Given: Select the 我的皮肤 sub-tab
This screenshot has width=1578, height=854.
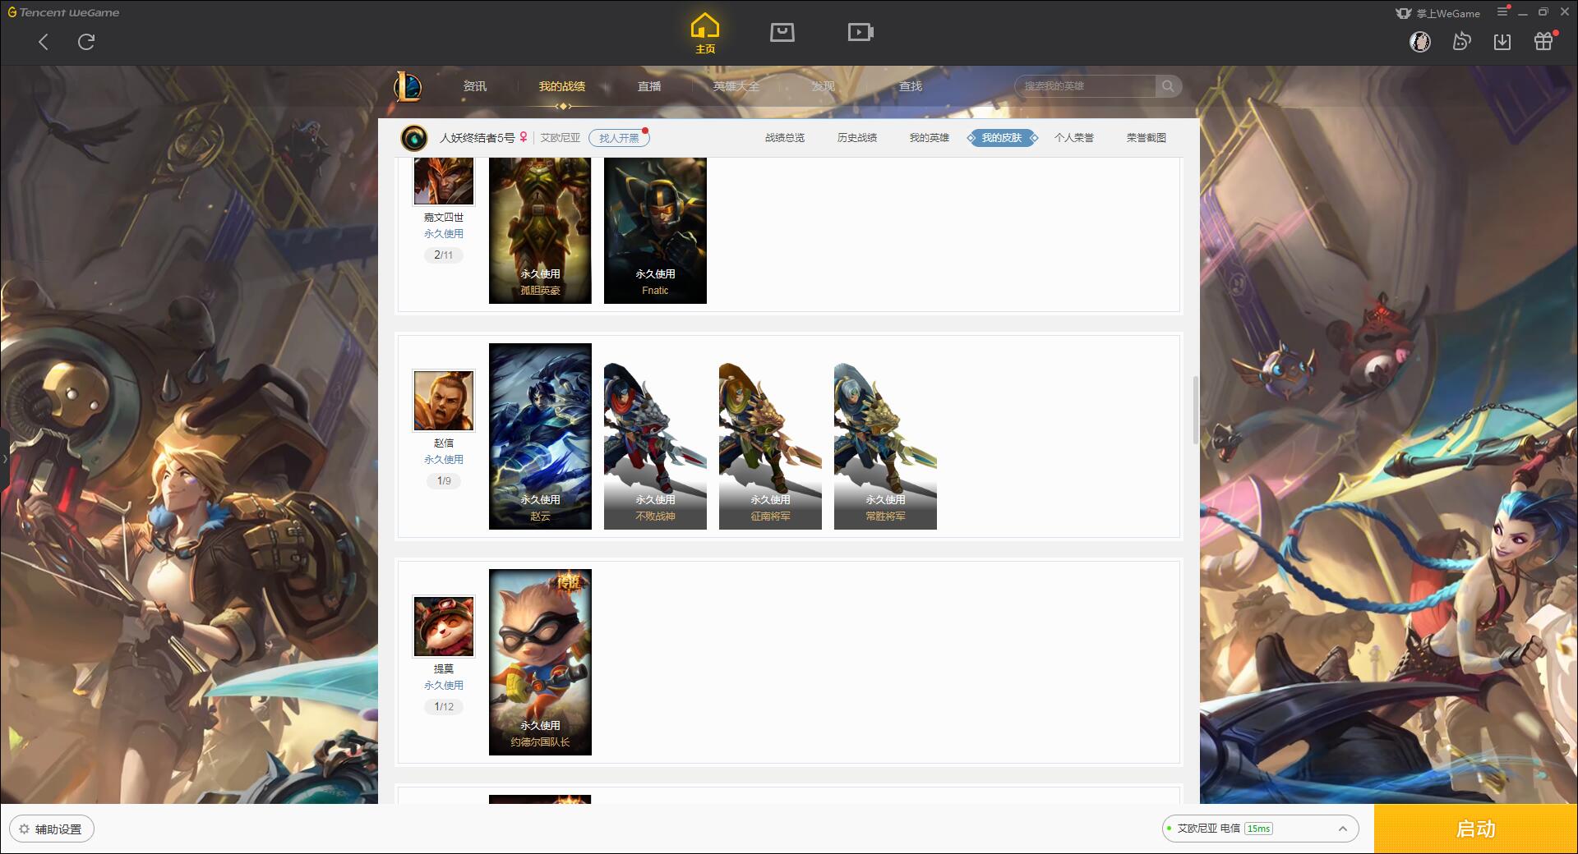Looking at the screenshot, I should coord(1002,138).
